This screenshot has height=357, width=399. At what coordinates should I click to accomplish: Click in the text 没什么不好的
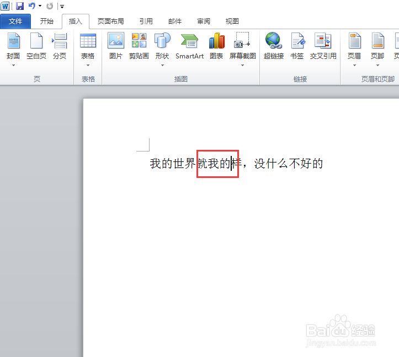pos(288,164)
